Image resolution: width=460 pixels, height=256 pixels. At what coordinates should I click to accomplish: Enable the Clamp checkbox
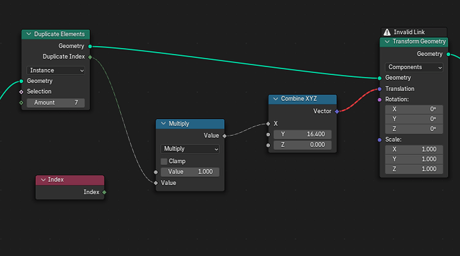(164, 161)
